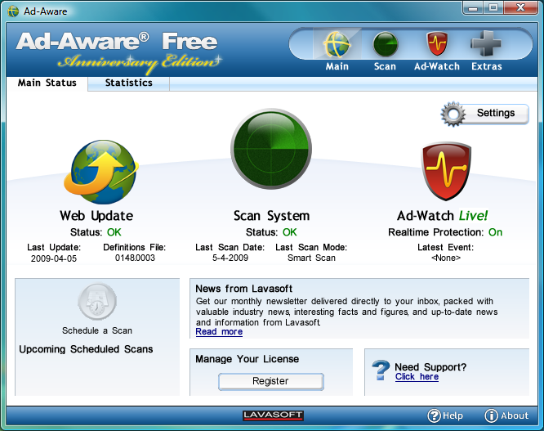Screen dimensions: 544x431
Task: Click the Need Support? text
Action: pyautogui.click(x=430, y=367)
